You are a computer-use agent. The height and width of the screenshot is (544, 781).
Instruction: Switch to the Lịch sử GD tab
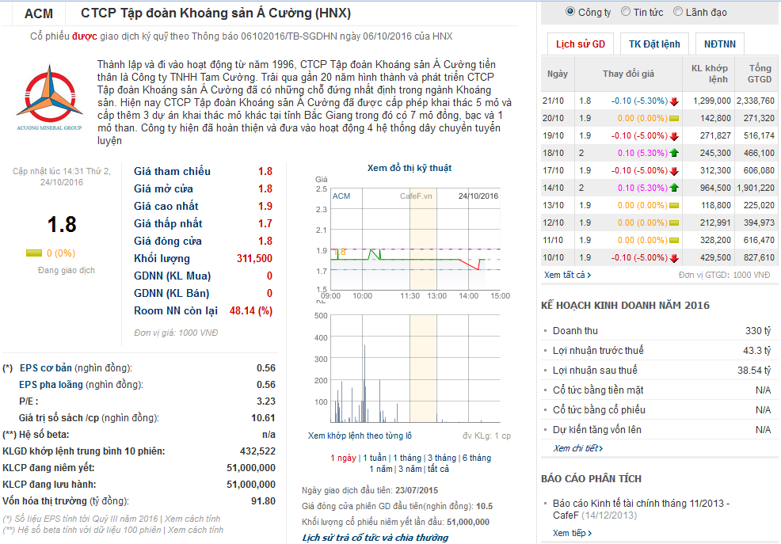point(581,44)
